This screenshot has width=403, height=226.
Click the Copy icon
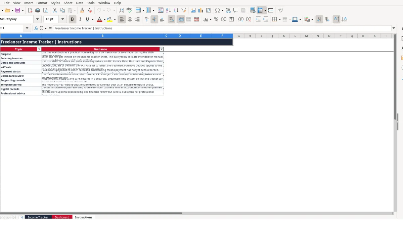coord(62,10)
